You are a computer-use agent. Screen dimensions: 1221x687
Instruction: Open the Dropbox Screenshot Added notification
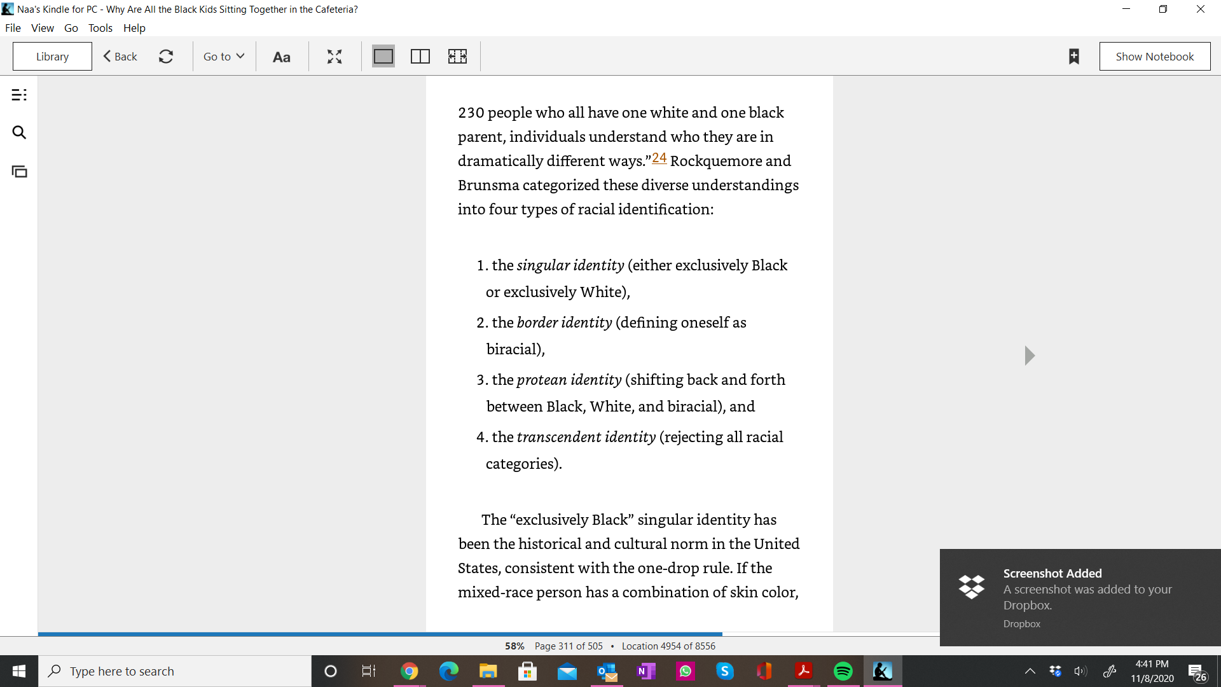coord(1080,597)
